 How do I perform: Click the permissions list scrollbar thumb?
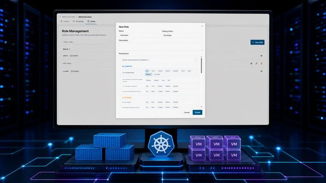tap(201, 65)
